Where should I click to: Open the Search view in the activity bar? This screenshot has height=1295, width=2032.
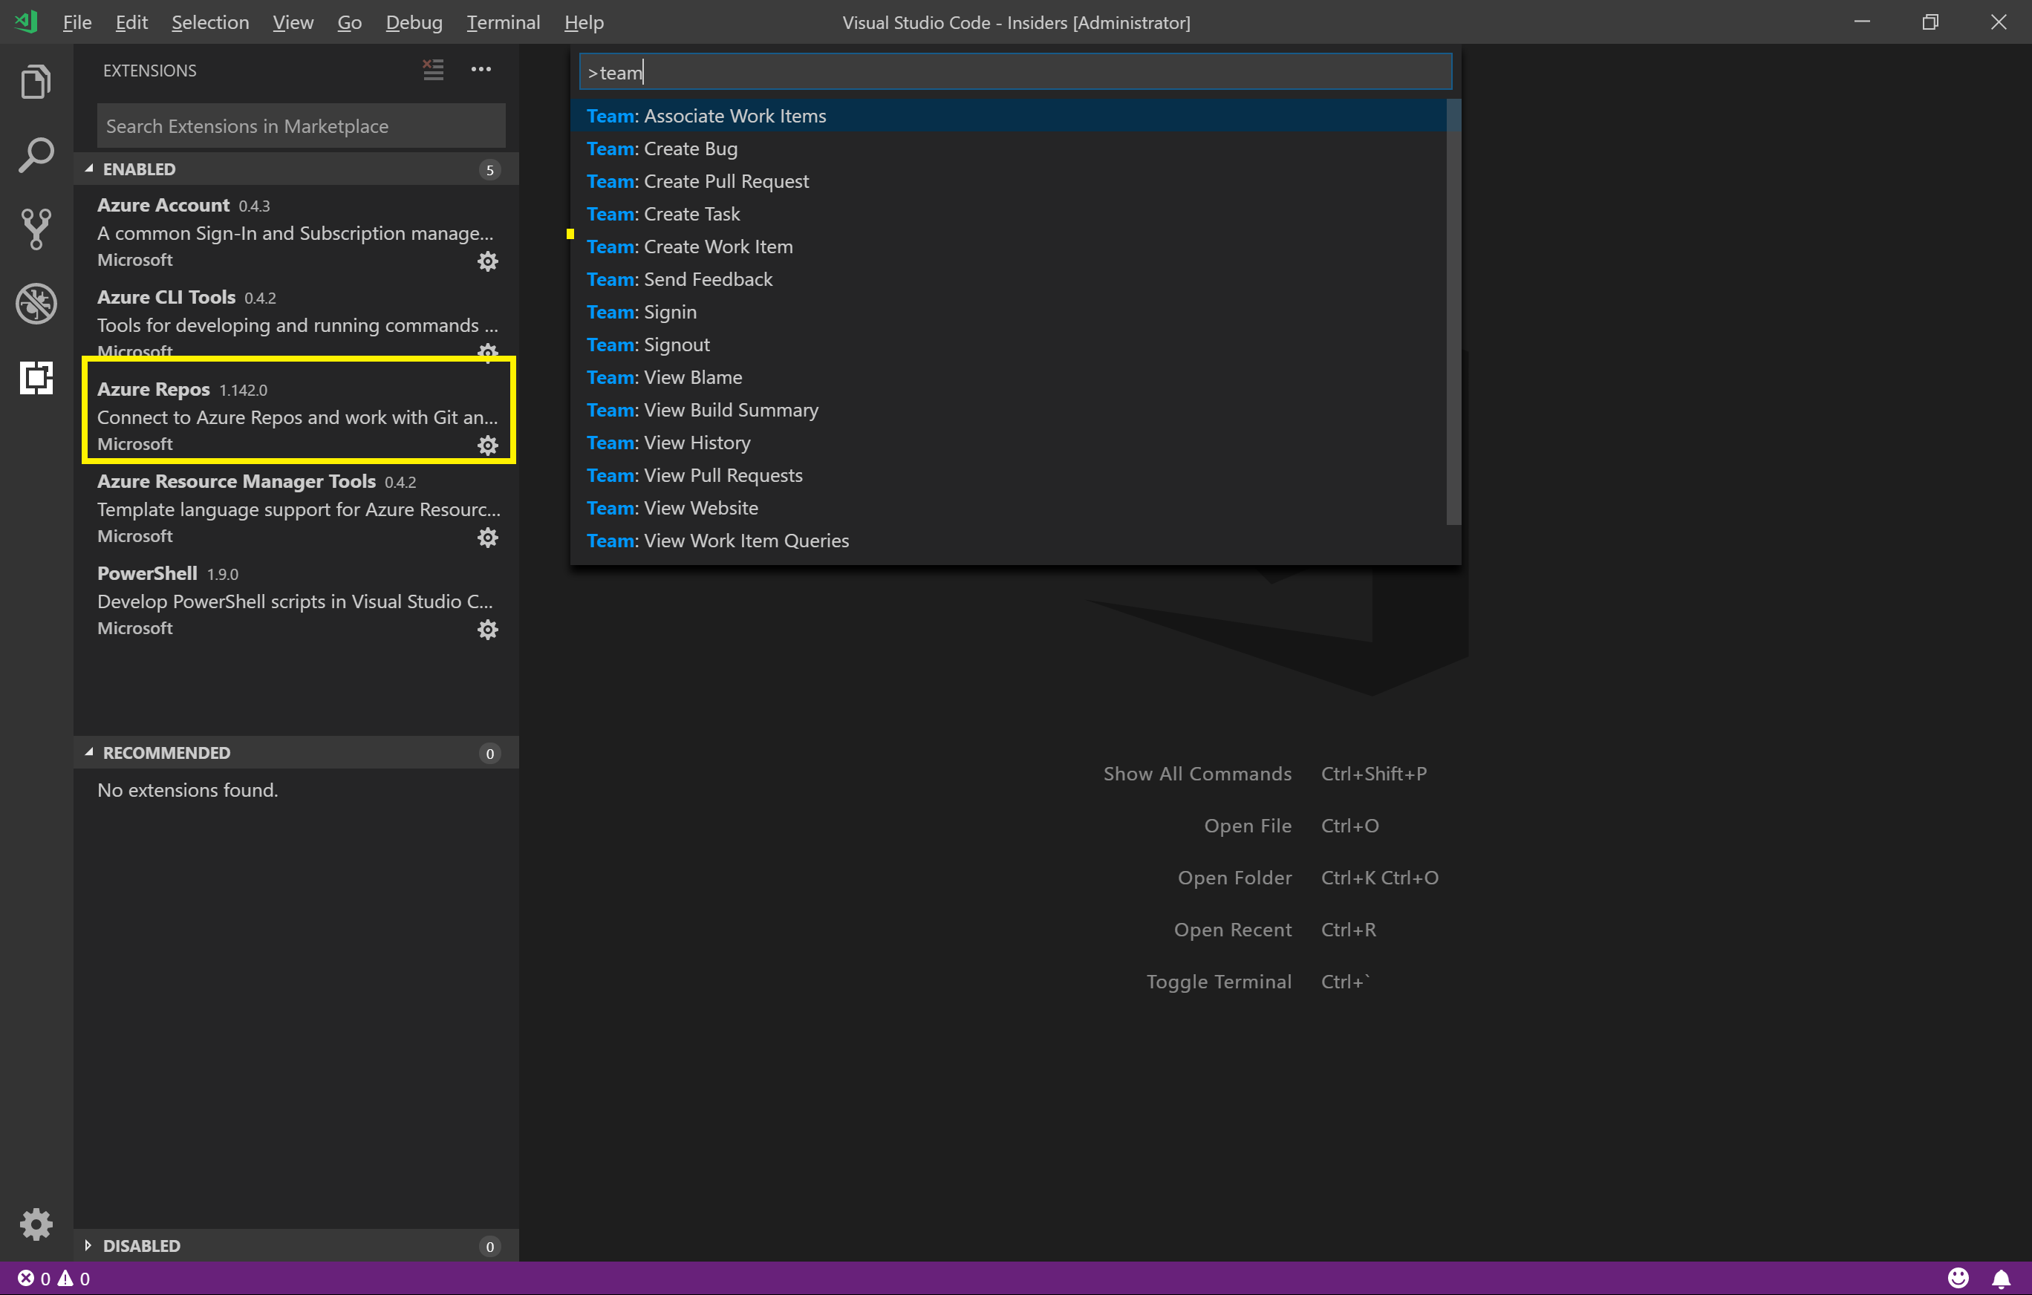[x=36, y=154]
